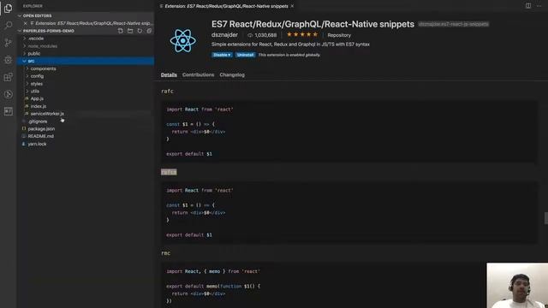
Task: Open the Source Control view icon
Action: (8, 42)
